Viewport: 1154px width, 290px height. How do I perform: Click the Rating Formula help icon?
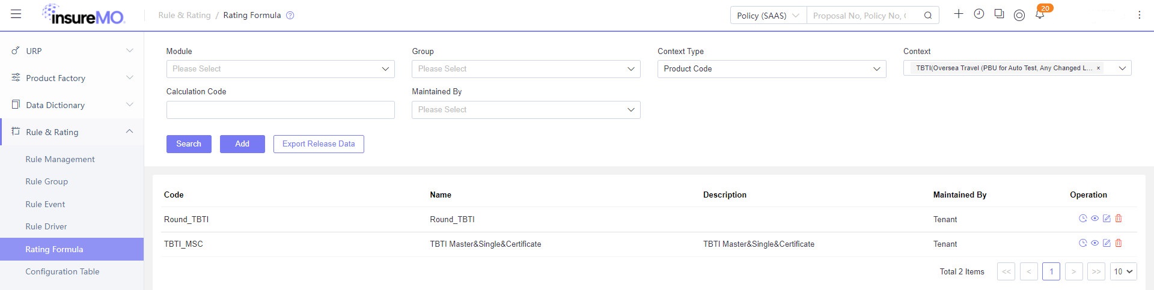(290, 16)
